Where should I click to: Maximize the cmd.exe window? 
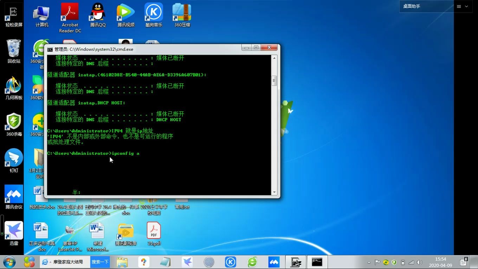(x=256, y=48)
